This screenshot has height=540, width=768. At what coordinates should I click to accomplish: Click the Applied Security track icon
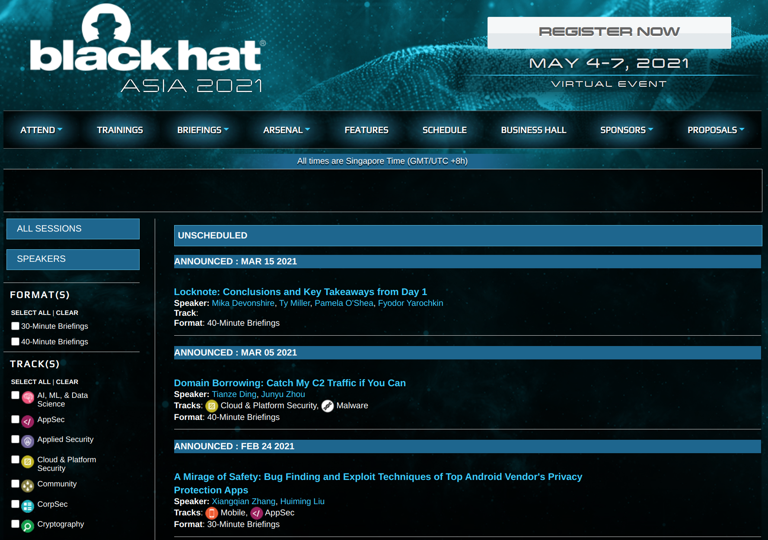tap(28, 442)
